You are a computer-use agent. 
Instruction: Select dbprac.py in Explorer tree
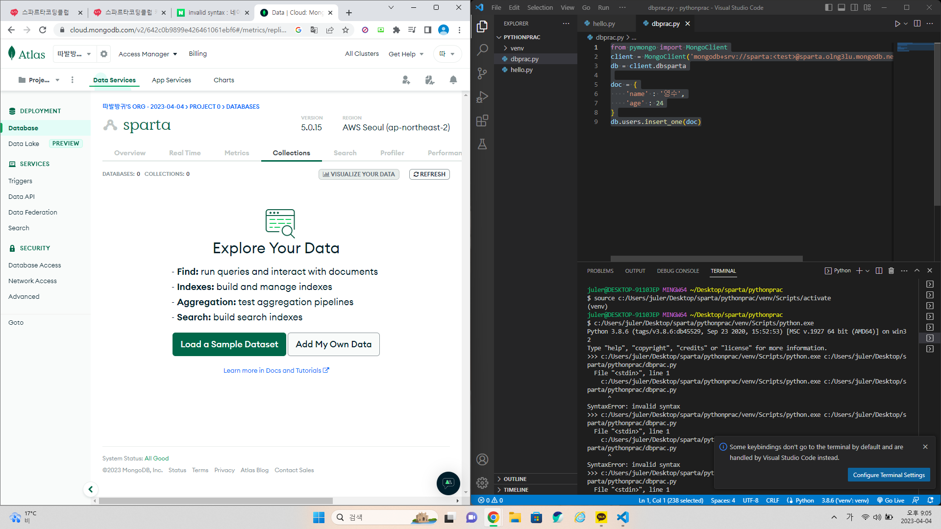(524, 59)
